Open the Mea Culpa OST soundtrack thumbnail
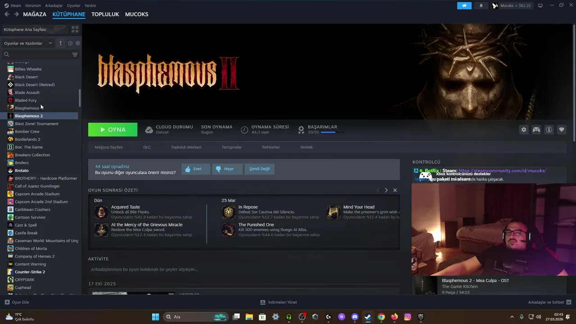Image resolution: width=576 pixels, height=324 pixels. click(426, 286)
